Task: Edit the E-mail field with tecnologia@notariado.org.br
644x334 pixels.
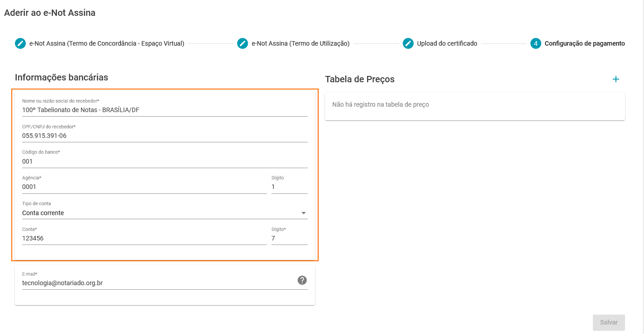Action: pyautogui.click(x=158, y=283)
